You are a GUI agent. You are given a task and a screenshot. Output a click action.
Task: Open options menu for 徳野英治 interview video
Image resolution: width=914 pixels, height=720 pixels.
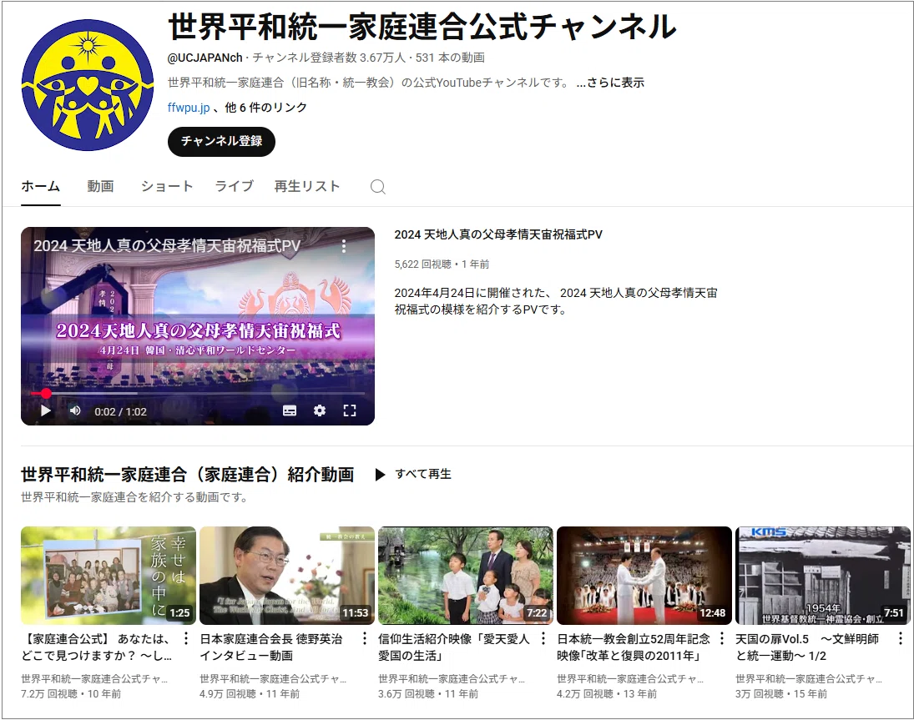click(365, 639)
